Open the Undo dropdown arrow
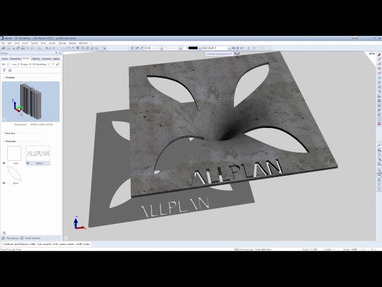382x287 pixels. coord(50,48)
